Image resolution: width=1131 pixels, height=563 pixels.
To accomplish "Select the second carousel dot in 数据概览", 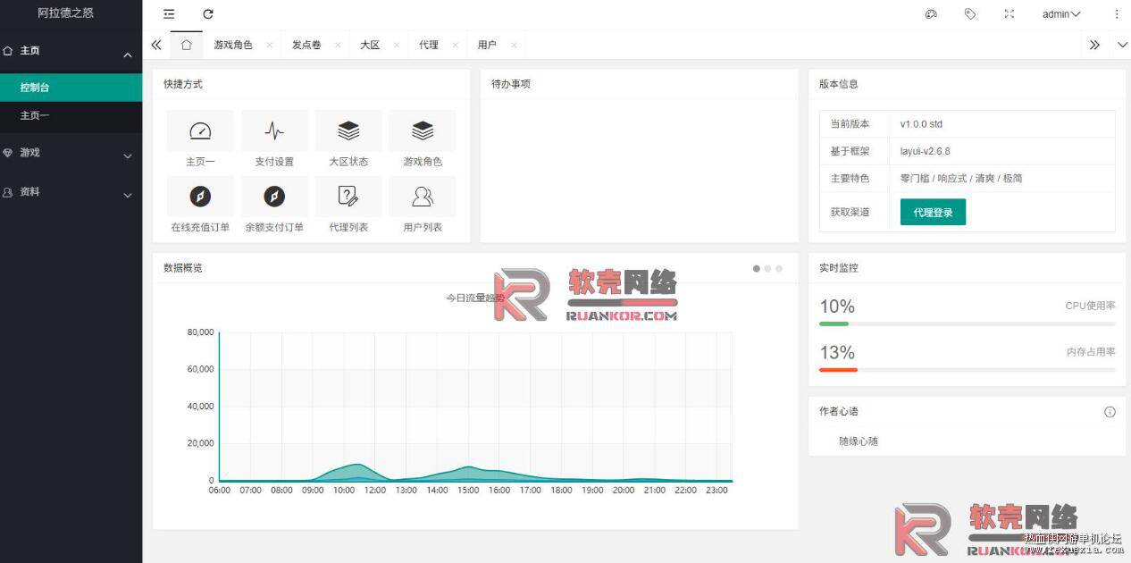I will (767, 268).
